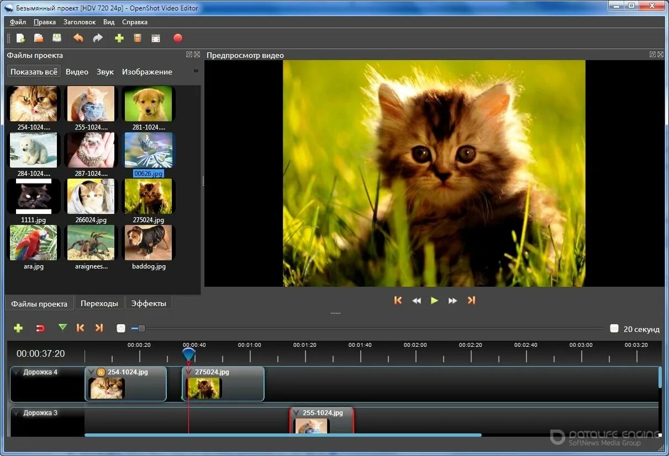The image size is (669, 456).
Task: Toggle fullscreen with the toolbar window icon
Action: click(x=156, y=38)
